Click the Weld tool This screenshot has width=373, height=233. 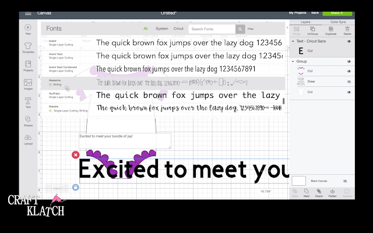tap(307, 193)
